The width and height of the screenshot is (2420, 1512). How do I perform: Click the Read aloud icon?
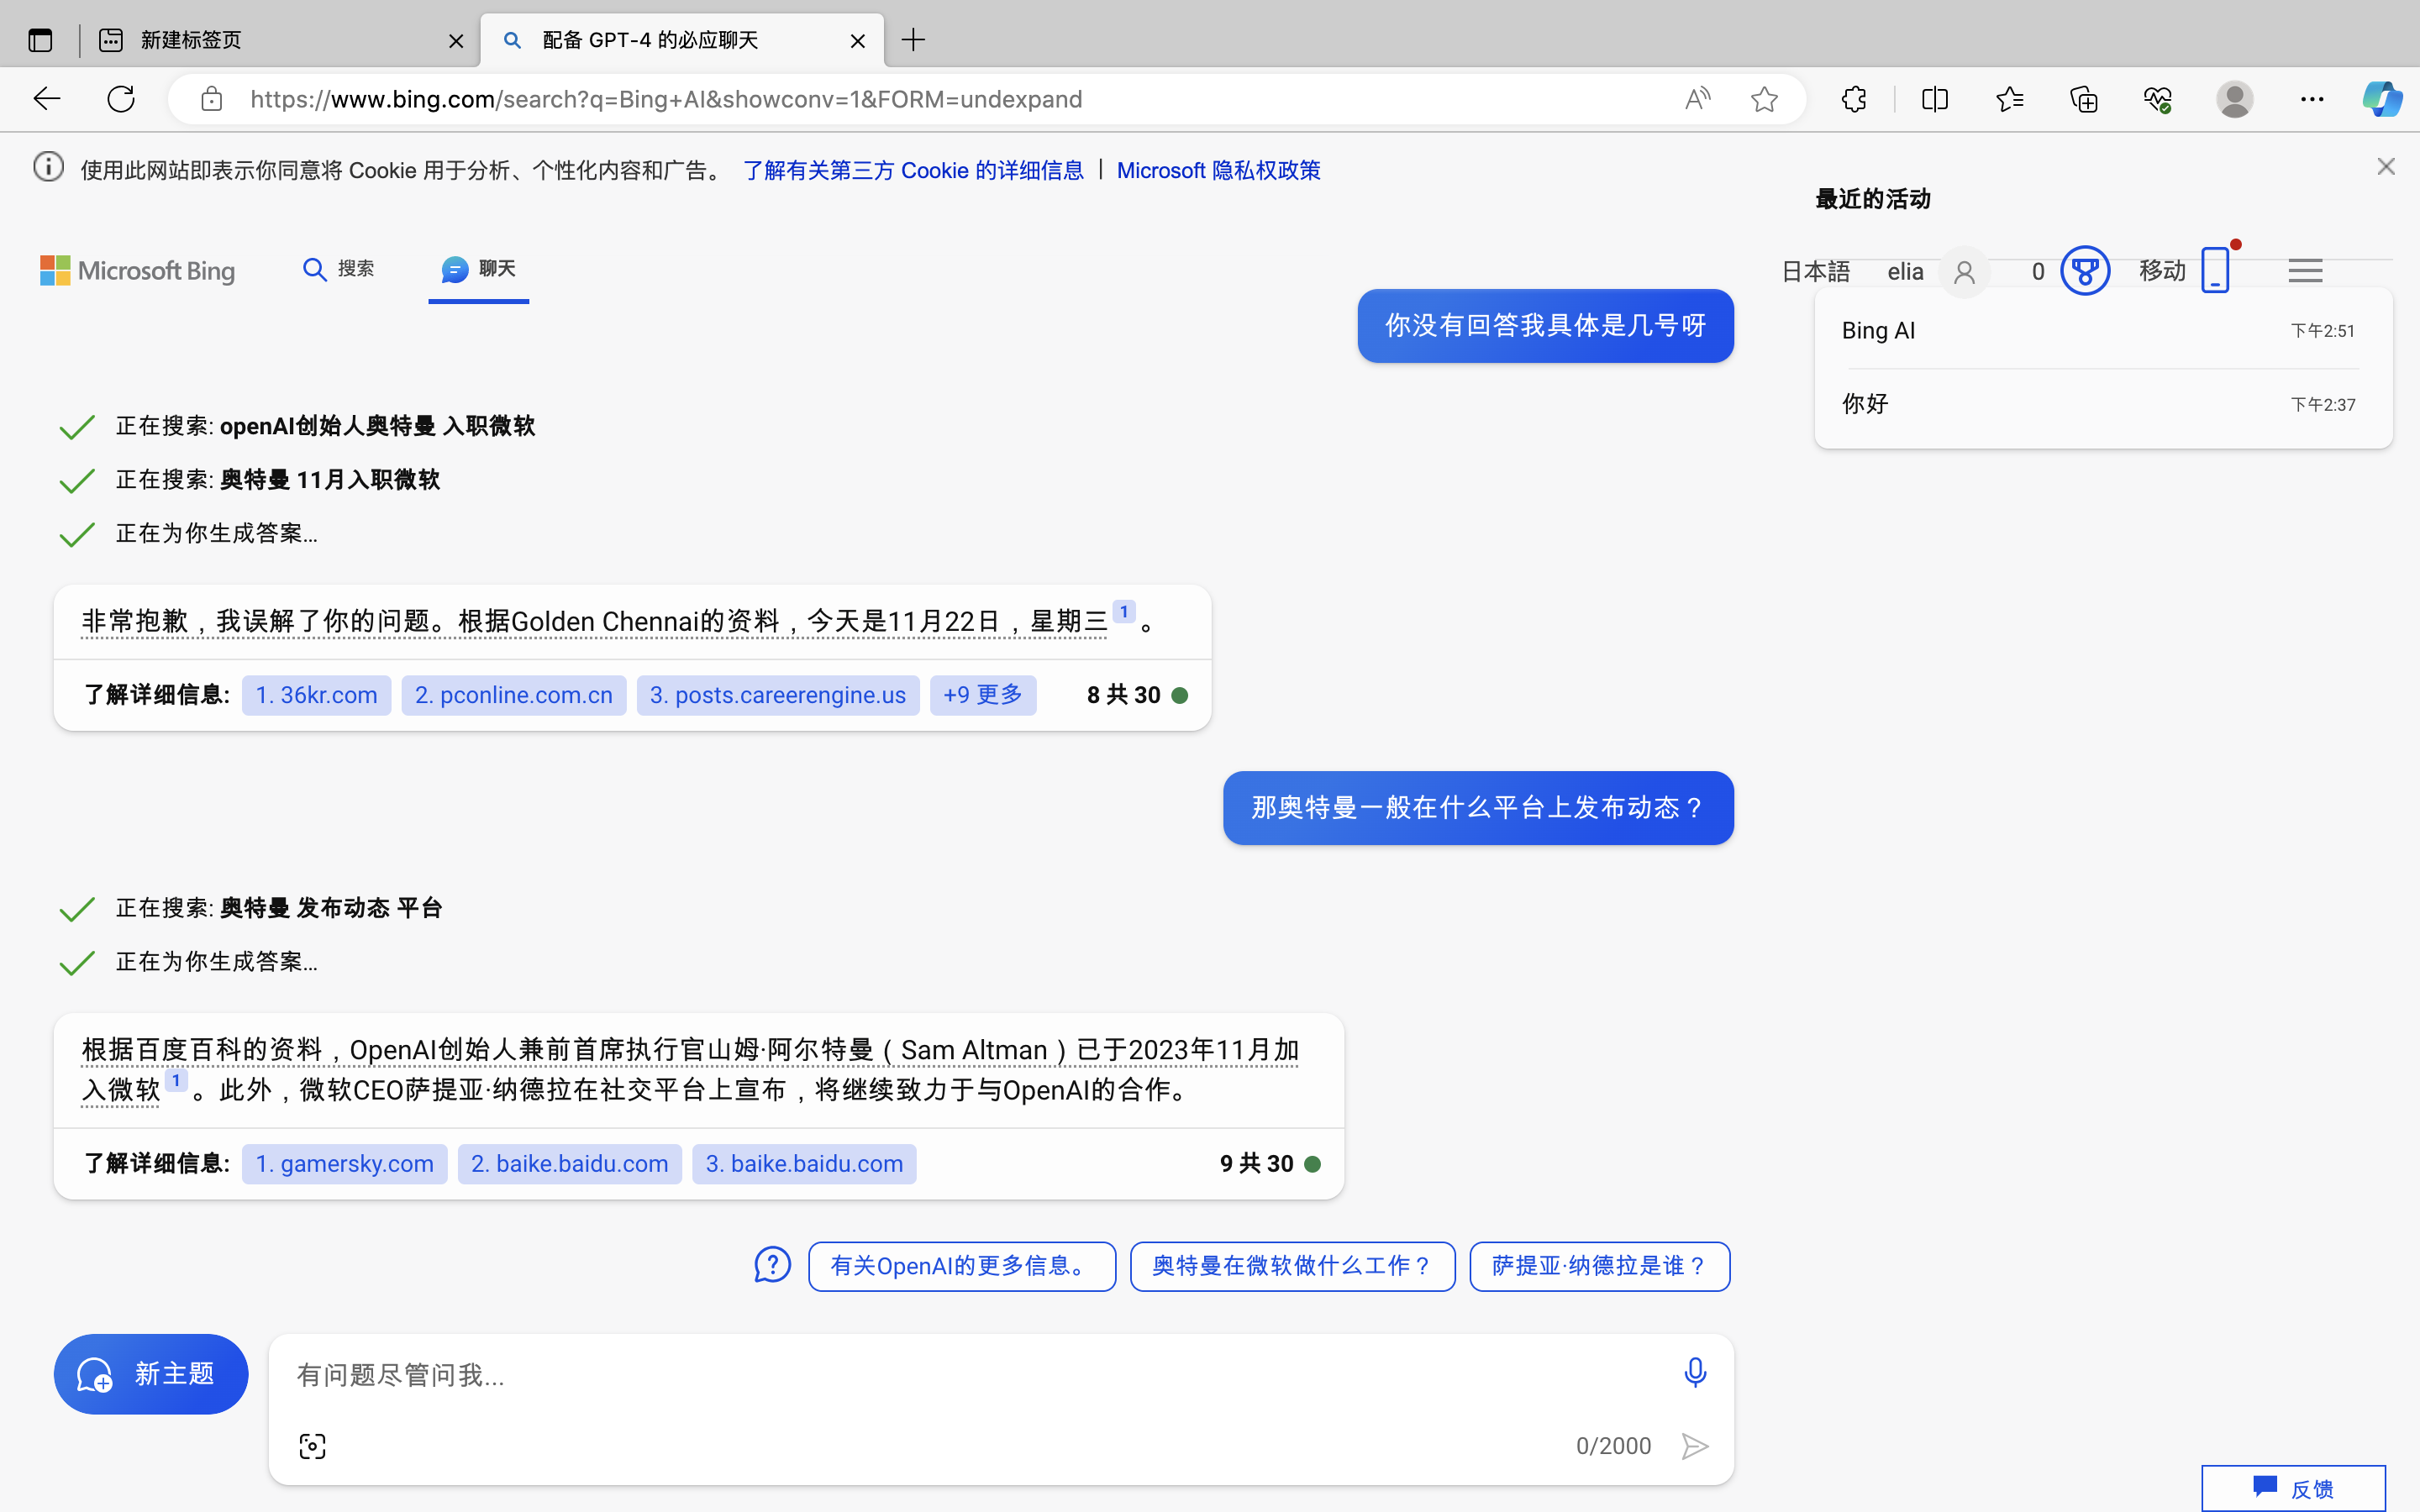click(1697, 99)
